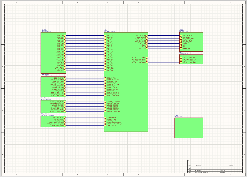Click the wire connecting MPU_WAIT ports
Screen dimensions: 247x177
coord(85,69)
